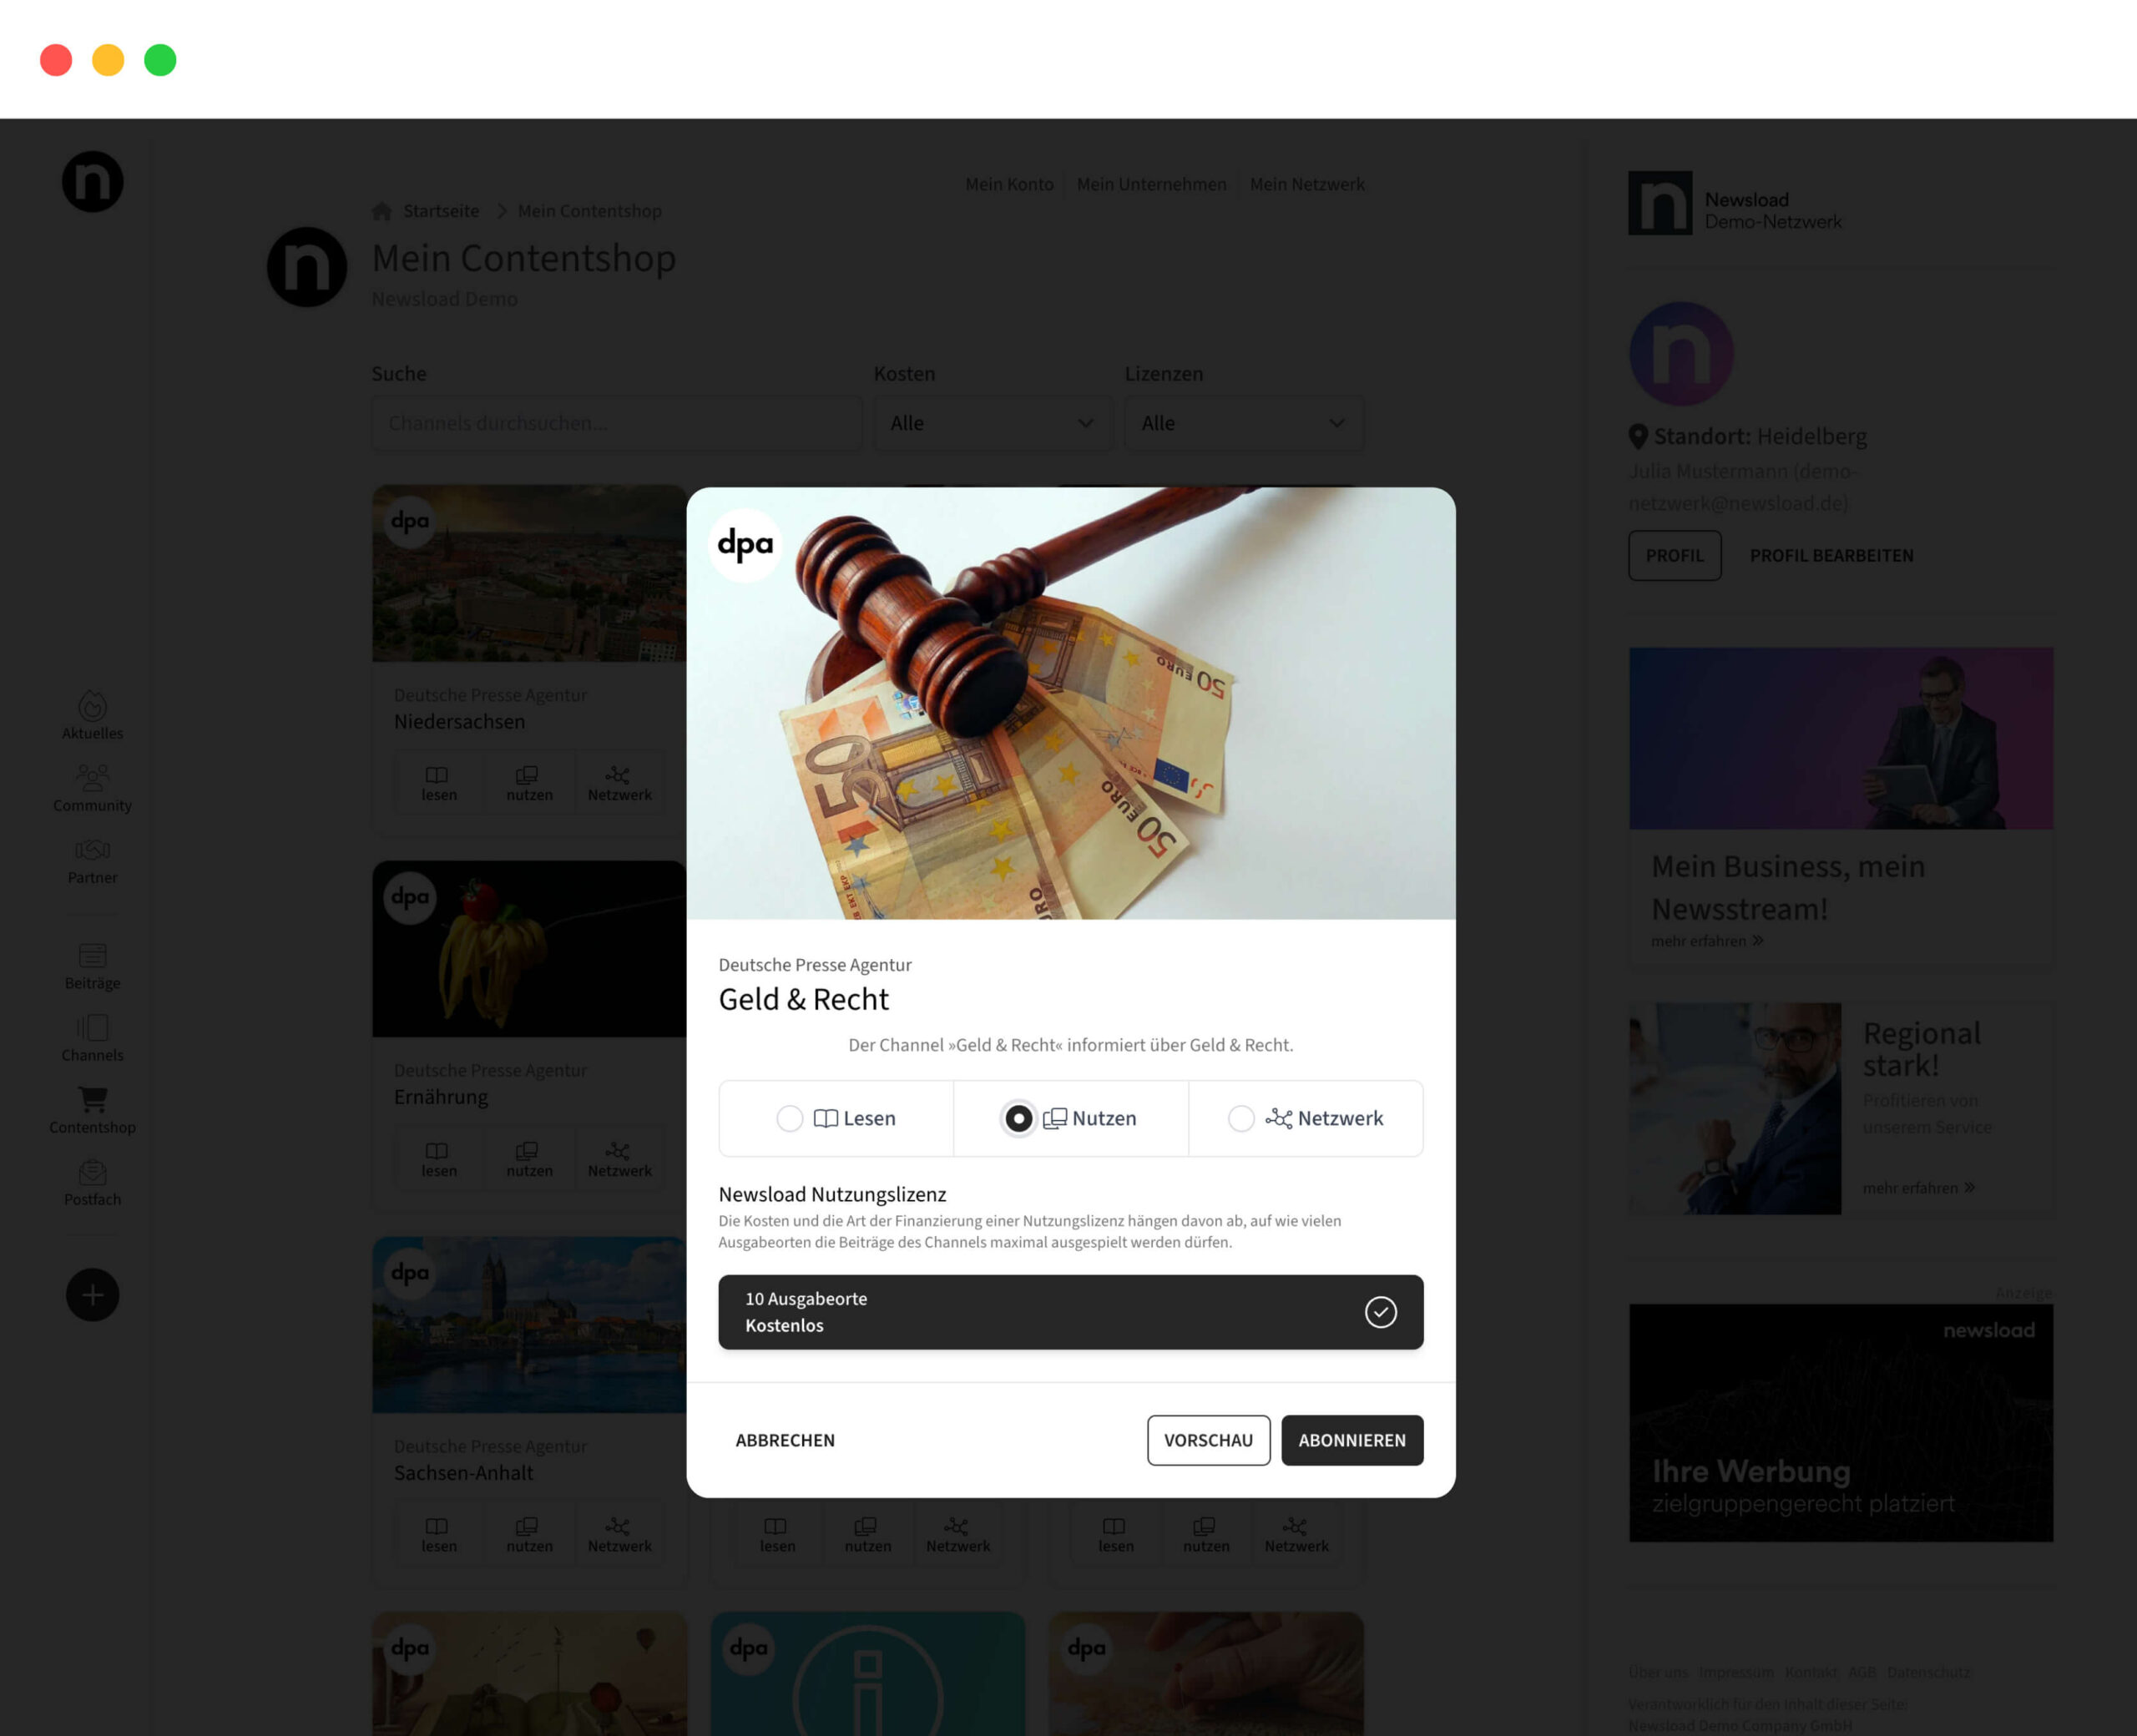Open the Kosten dropdown
Screen dimensions: 2137x1736
coord(991,423)
